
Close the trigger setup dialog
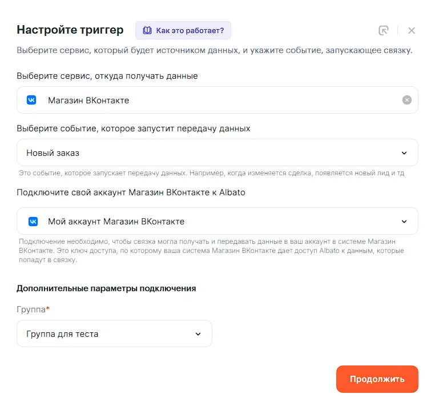pos(412,31)
